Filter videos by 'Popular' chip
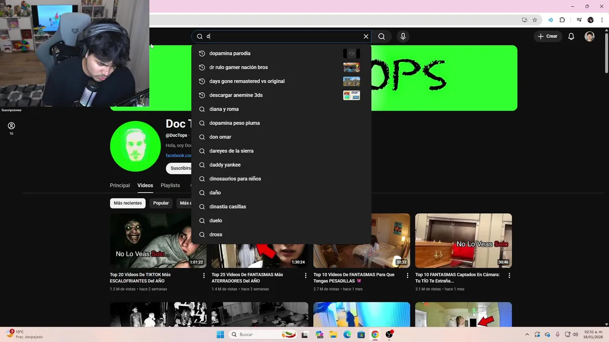This screenshot has height=342, width=609. tap(161, 203)
